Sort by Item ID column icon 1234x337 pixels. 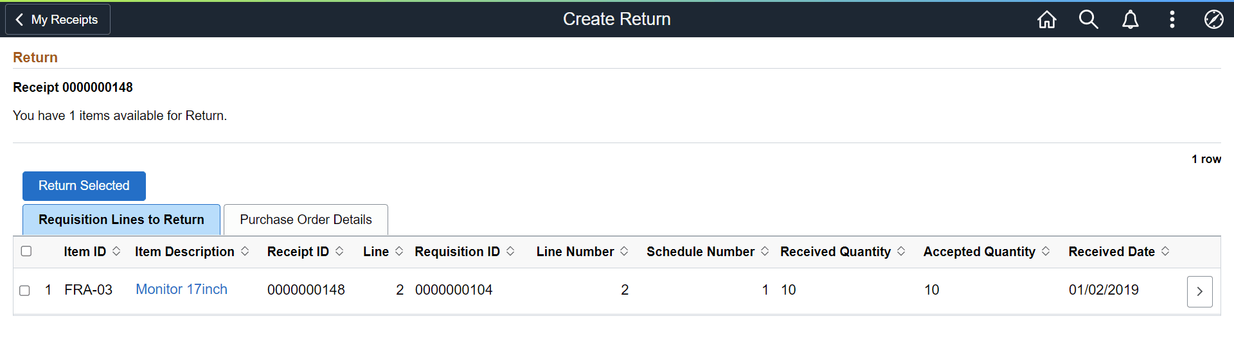(116, 251)
